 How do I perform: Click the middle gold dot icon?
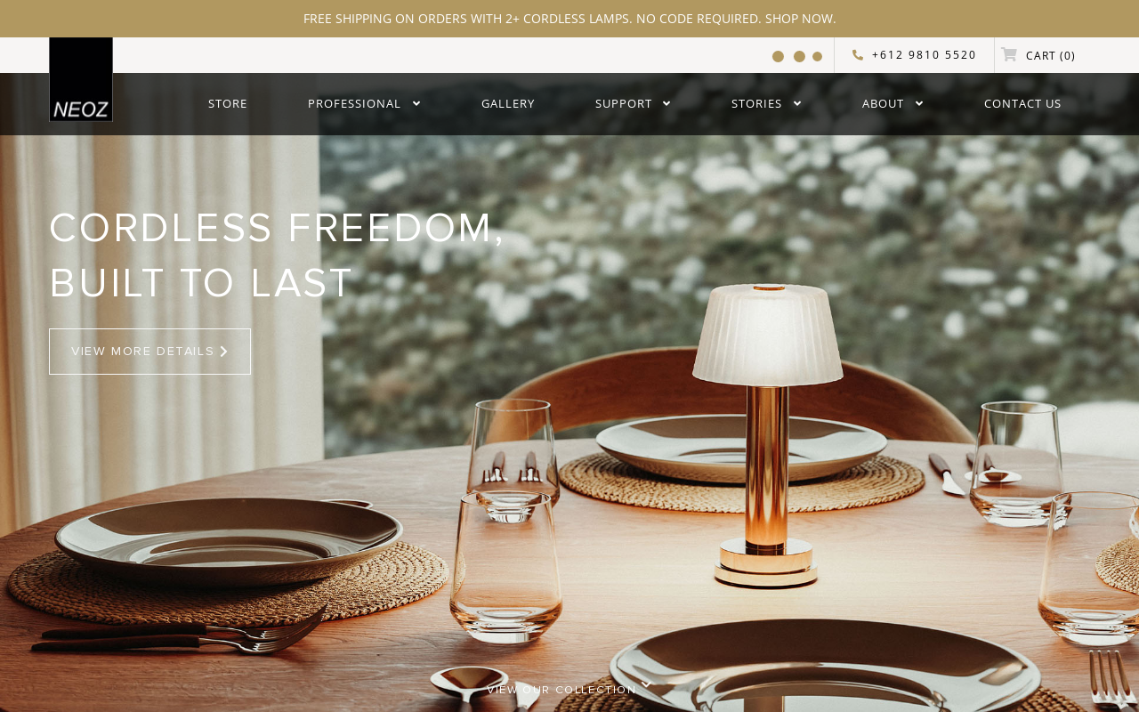[799, 56]
